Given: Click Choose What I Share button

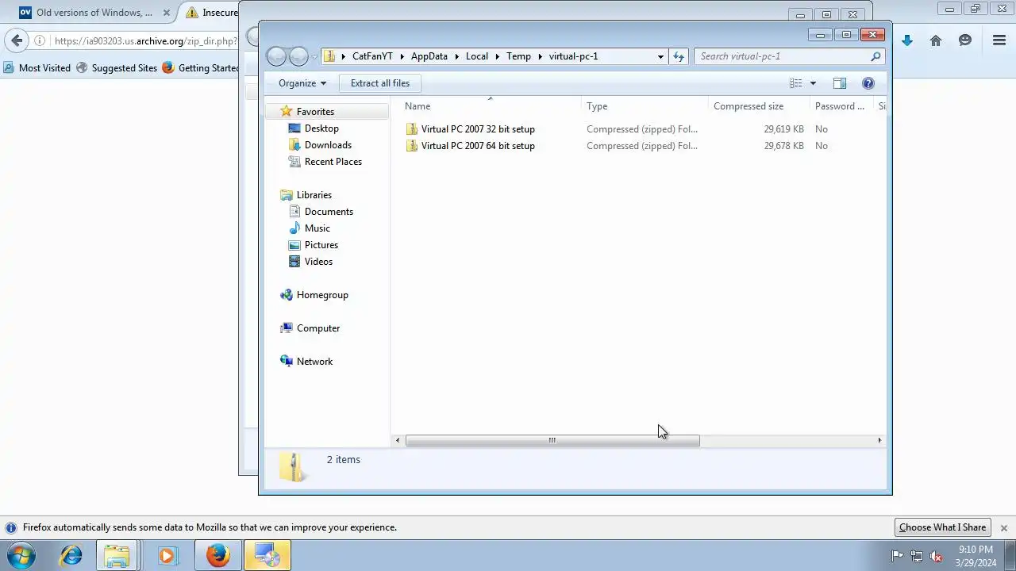Looking at the screenshot, I should 942,527.
